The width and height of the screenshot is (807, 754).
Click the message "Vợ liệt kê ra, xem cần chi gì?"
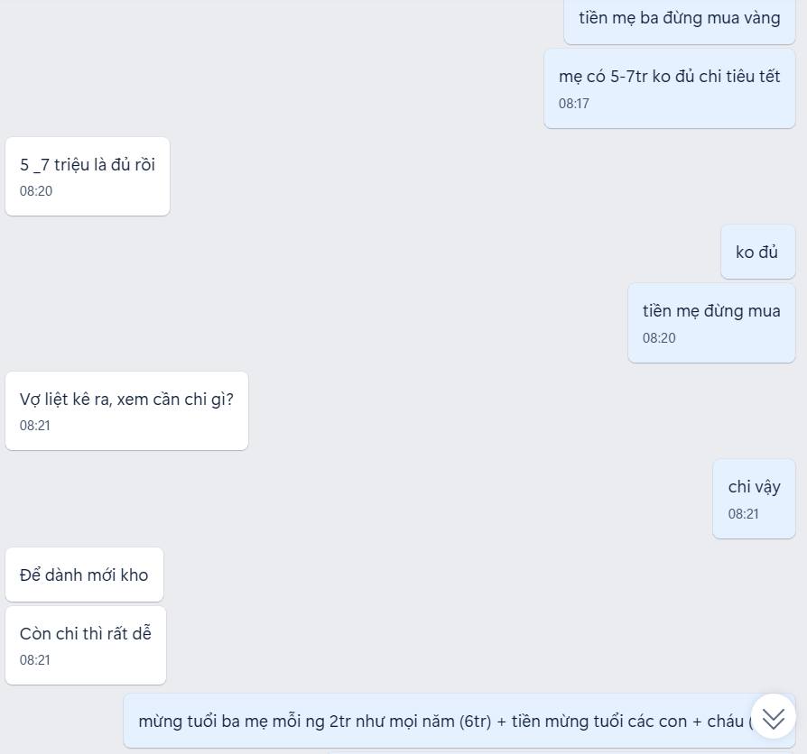pos(126,411)
